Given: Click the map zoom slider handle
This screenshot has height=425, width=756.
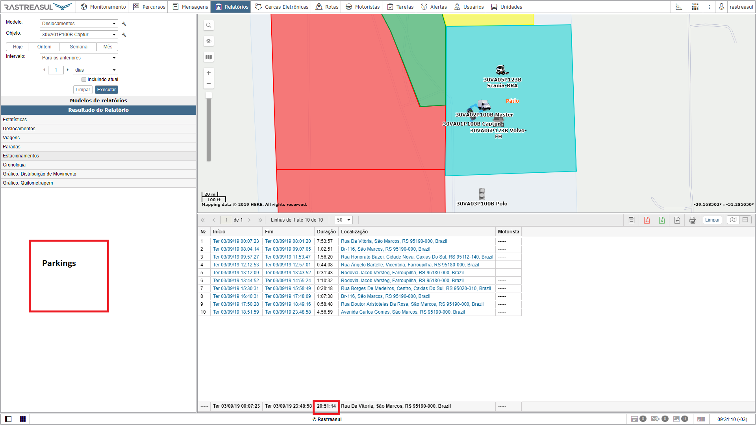Looking at the screenshot, I should 209,95.
